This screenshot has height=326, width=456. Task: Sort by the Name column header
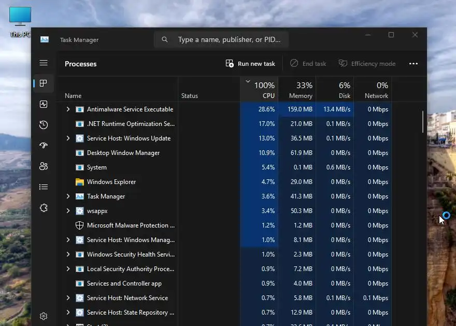pos(118,90)
